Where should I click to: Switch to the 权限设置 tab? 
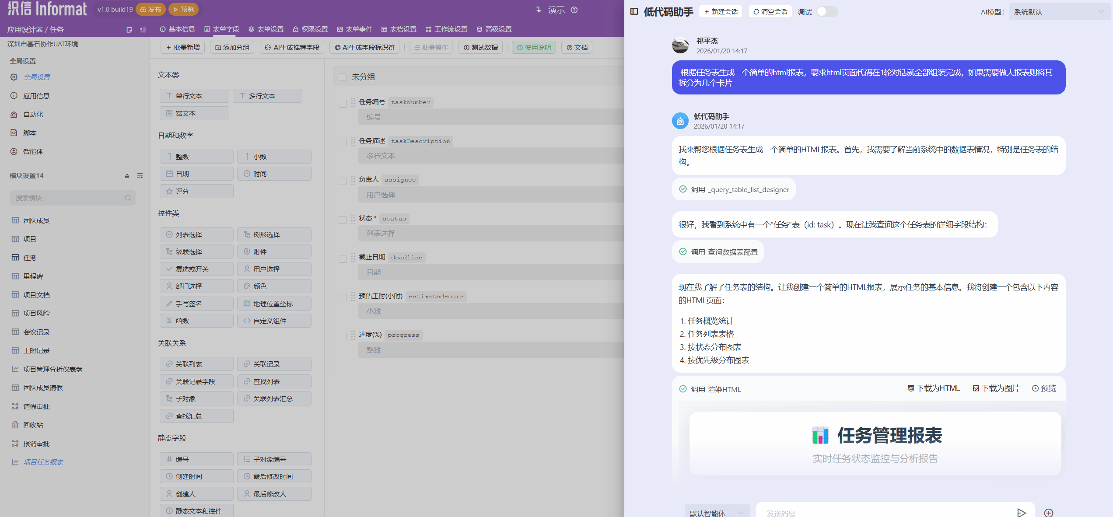(310, 29)
